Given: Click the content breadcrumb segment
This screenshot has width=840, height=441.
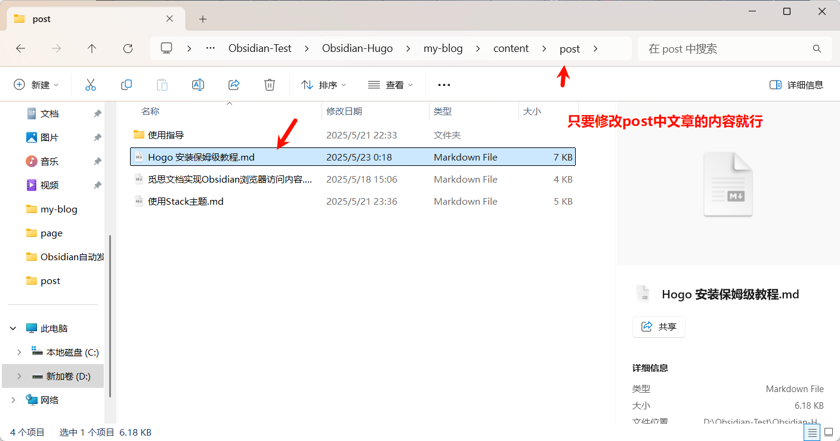Looking at the screenshot, I should coord(511,49).
